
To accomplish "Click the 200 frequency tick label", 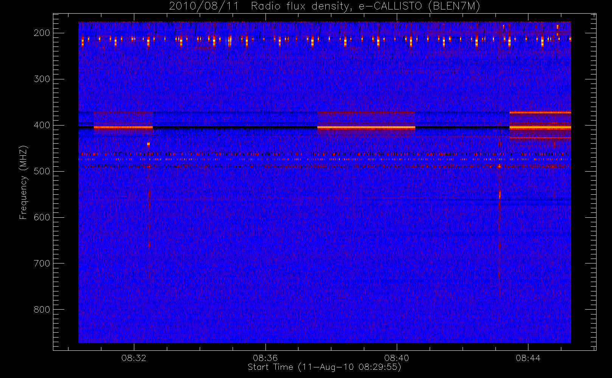I will click(42, 33).
